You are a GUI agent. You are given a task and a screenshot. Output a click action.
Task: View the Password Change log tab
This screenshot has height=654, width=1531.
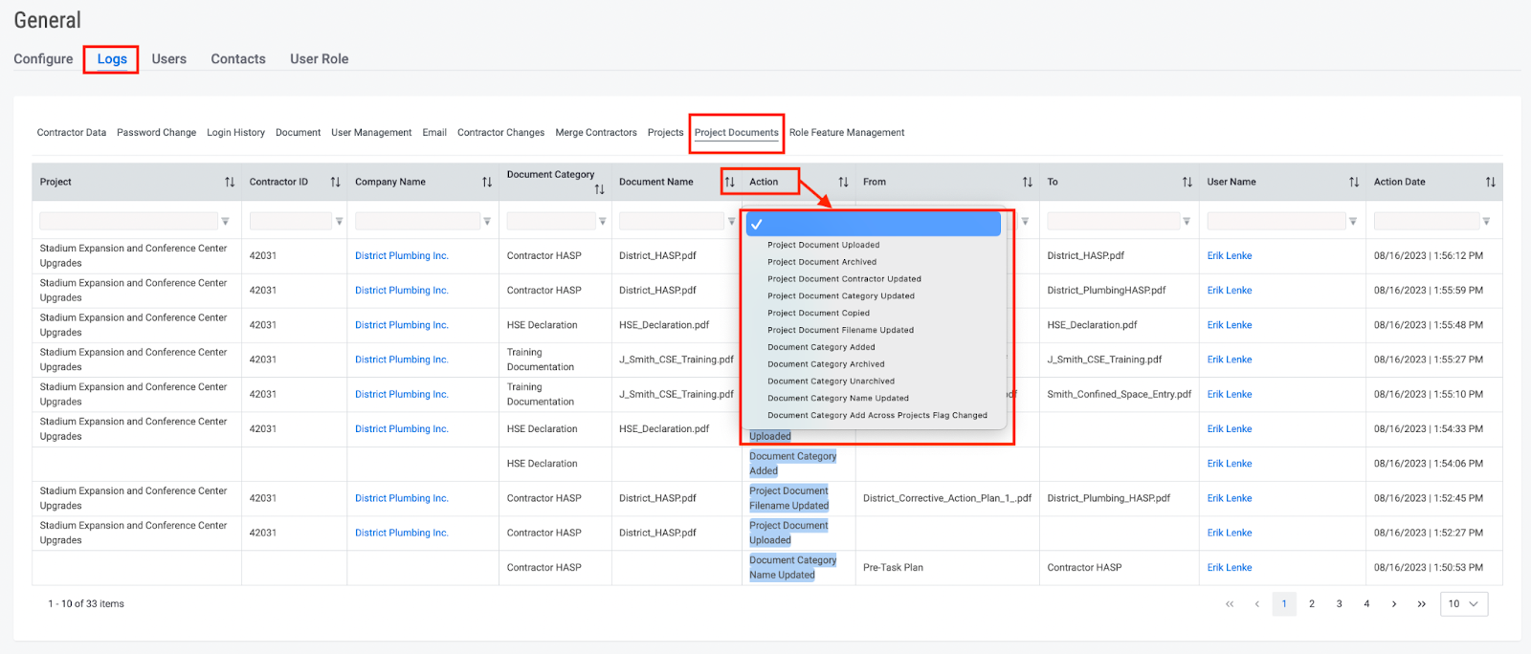pos(157,133)
